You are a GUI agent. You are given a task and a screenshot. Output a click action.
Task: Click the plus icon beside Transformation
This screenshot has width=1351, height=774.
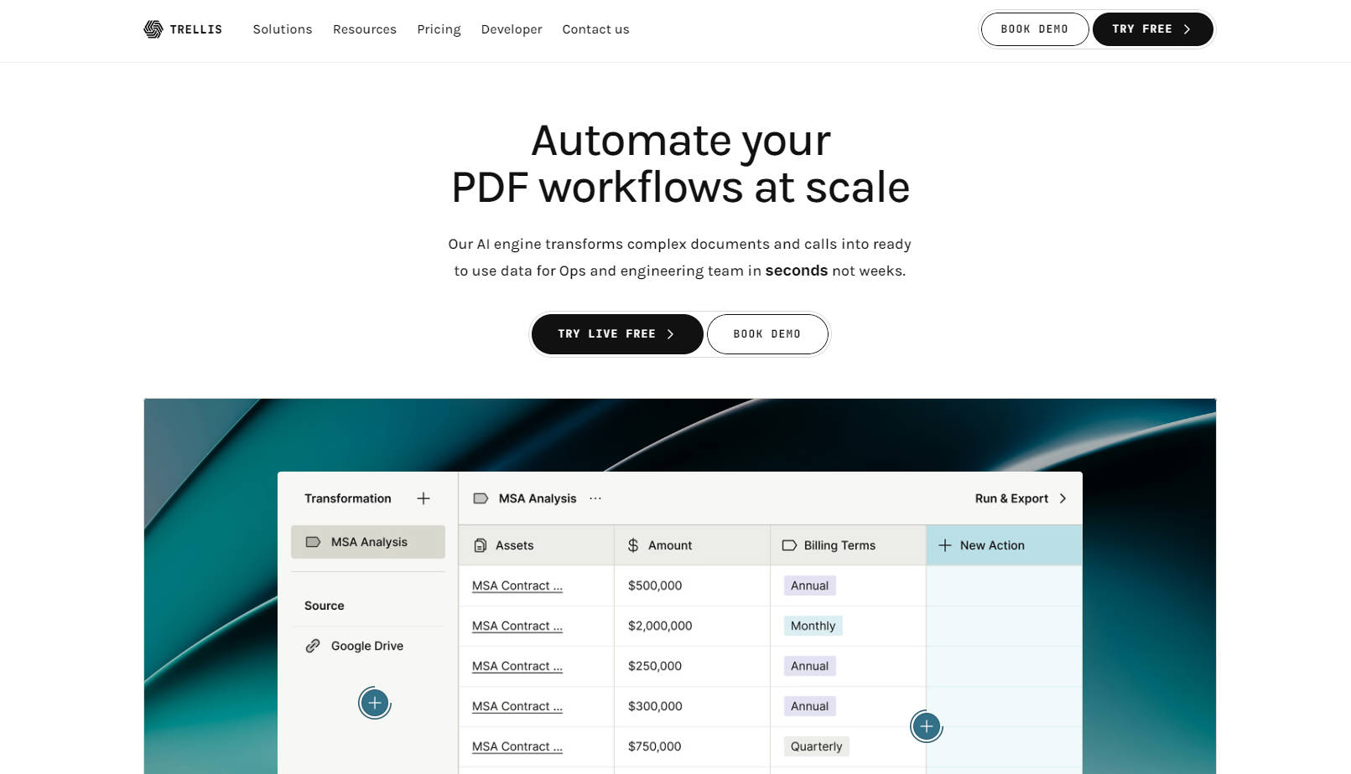tap(423, 498)
